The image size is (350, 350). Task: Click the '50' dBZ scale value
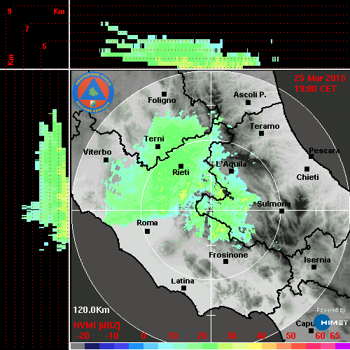290,336
